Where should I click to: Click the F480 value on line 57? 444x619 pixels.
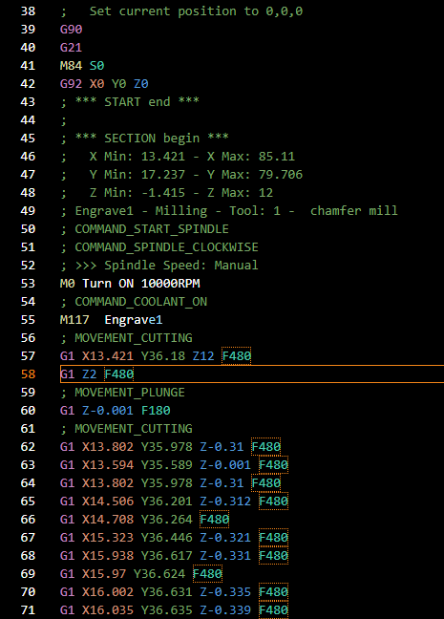point(237,356)
